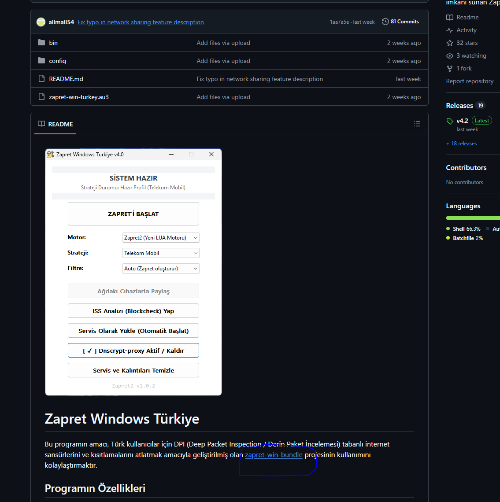Follow the zapret-win-bundle link

click(274, 454)
